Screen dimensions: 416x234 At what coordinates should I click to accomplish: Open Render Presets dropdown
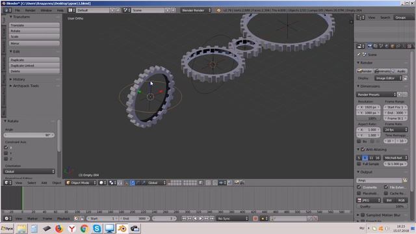[376, 94]
